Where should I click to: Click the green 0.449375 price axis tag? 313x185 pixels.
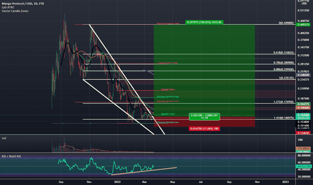point(303,25)
